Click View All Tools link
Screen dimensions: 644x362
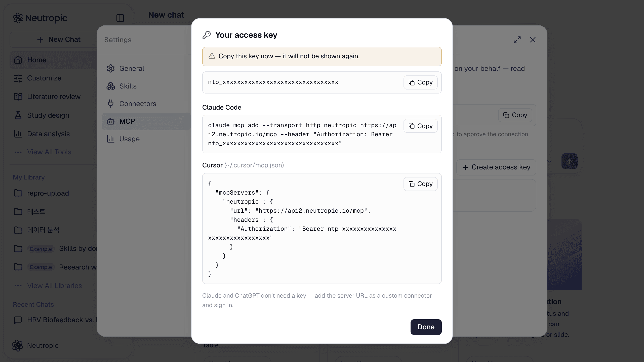click(x=49, y=152)
